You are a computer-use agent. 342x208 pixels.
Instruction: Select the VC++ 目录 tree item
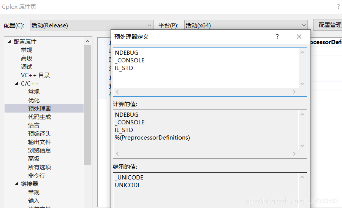click(x=35, y=75)
